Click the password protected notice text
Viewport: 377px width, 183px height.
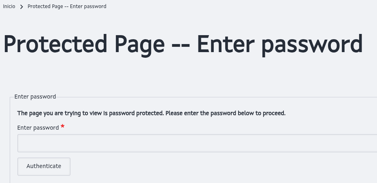click(x=151, y=113)
